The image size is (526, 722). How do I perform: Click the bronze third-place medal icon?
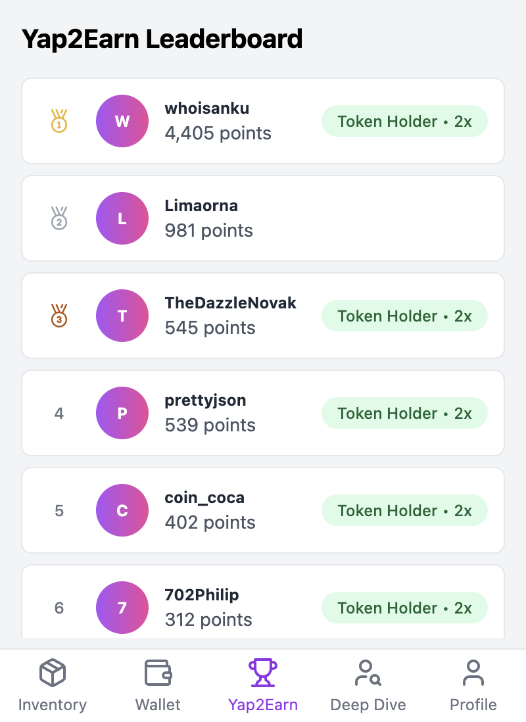(59, 316)
